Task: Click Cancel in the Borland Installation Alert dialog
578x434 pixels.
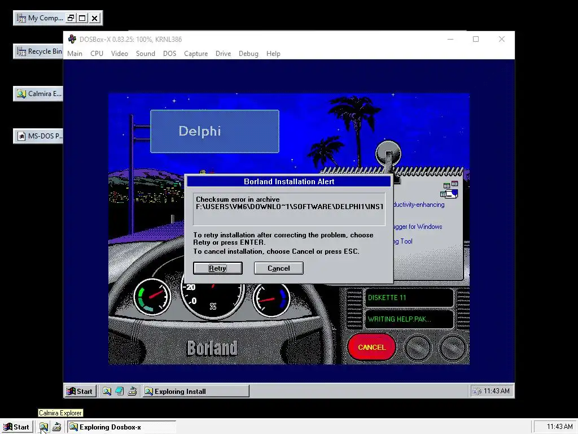Action: point(278,268)
